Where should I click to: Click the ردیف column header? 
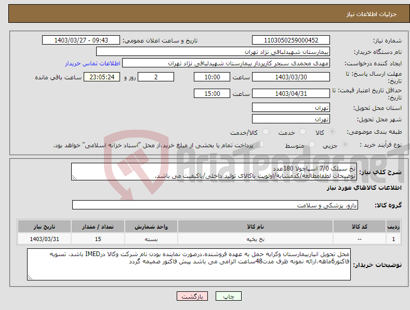(393, 227)
